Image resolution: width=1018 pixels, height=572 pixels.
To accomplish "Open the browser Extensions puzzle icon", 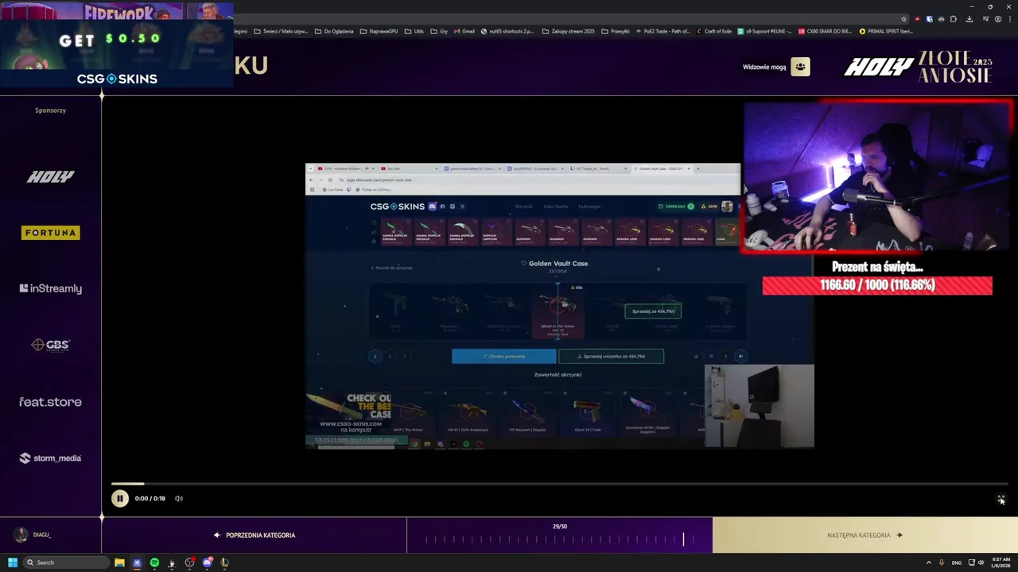I will (954, 19).
